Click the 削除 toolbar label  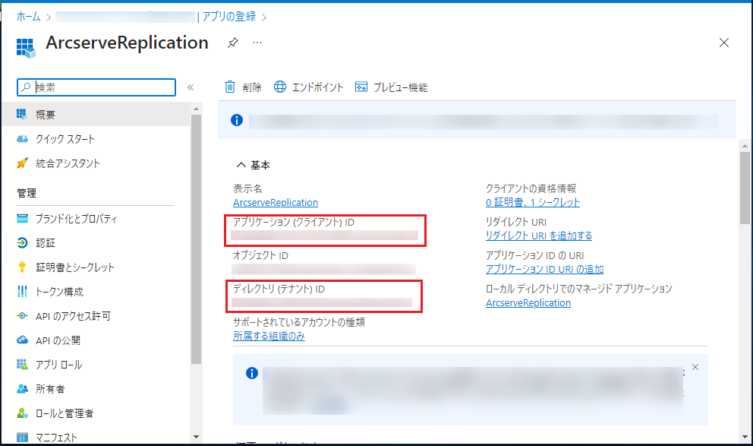(252, 87)
